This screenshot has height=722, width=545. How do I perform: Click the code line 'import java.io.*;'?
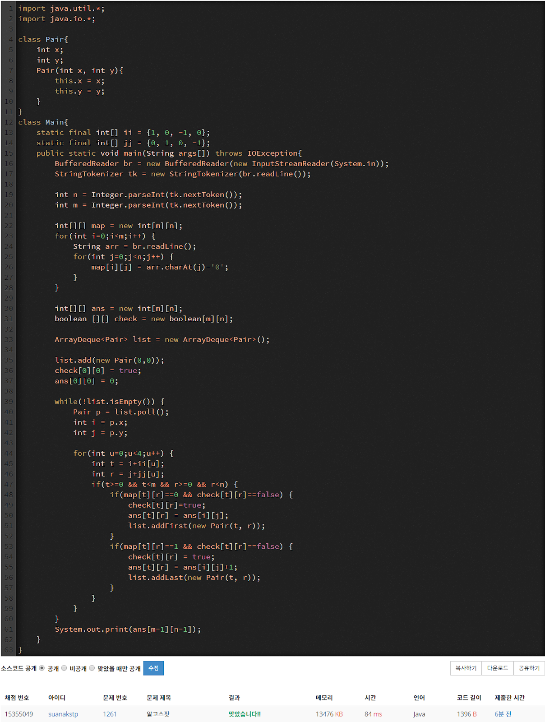pos(57,19)
